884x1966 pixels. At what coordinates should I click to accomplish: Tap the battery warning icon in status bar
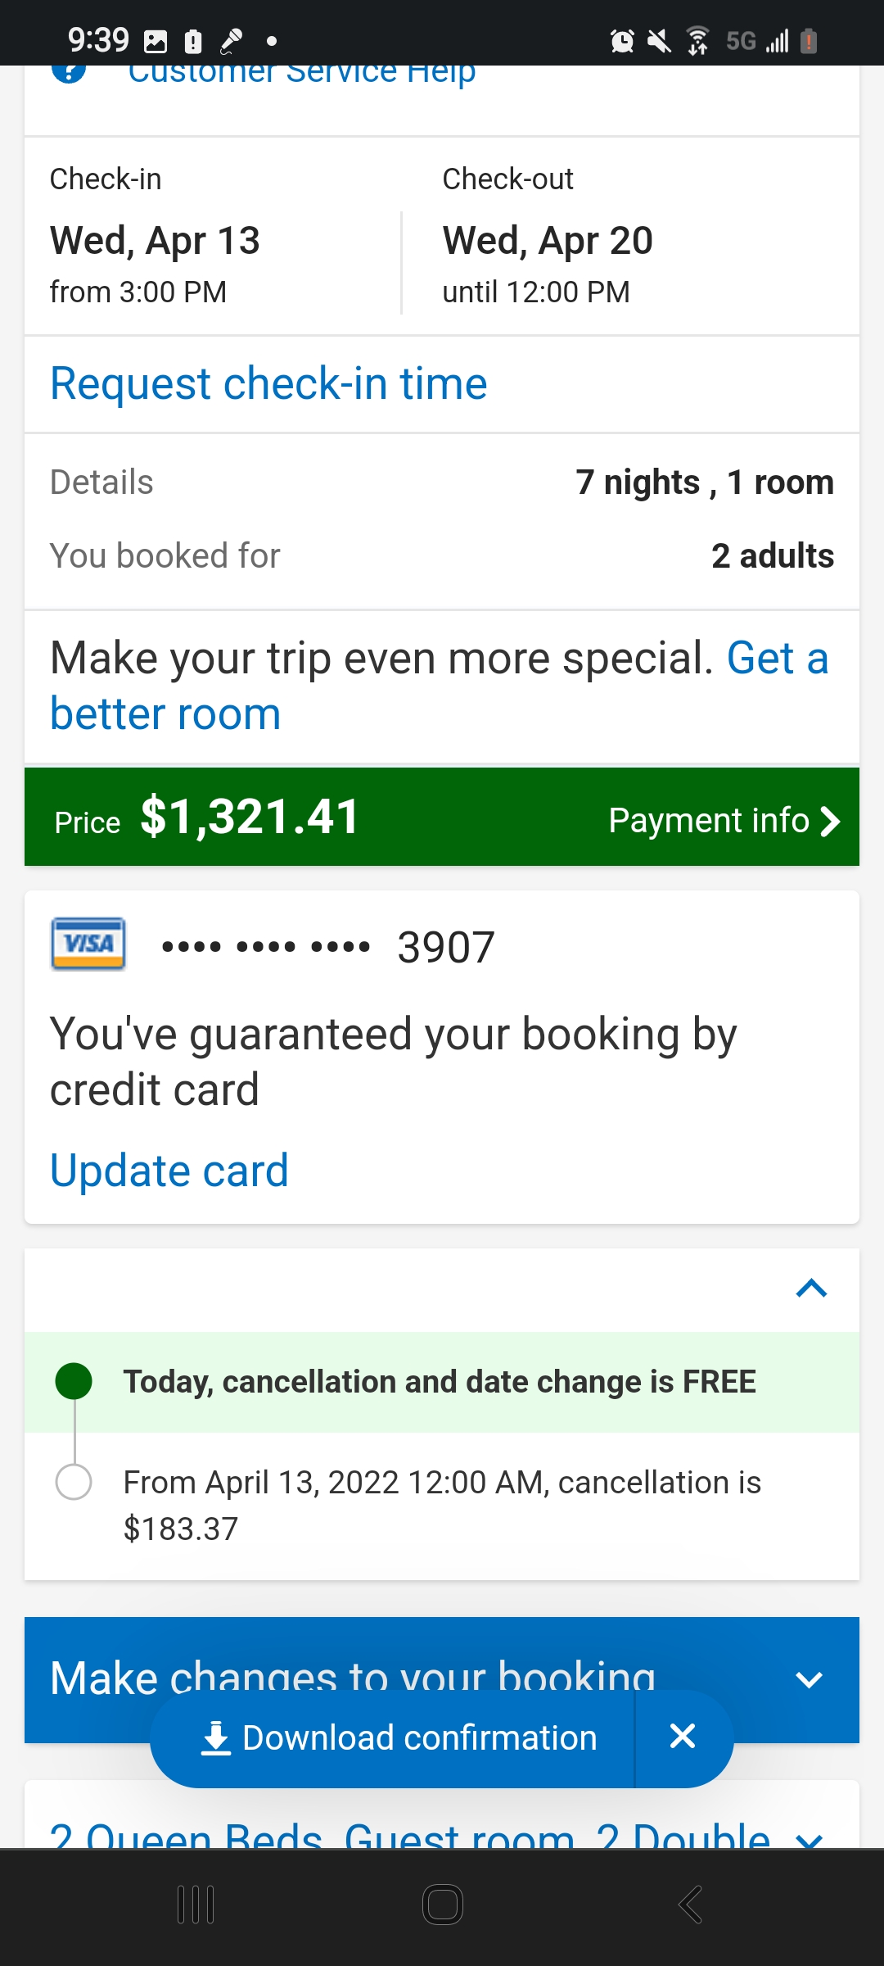809,40
